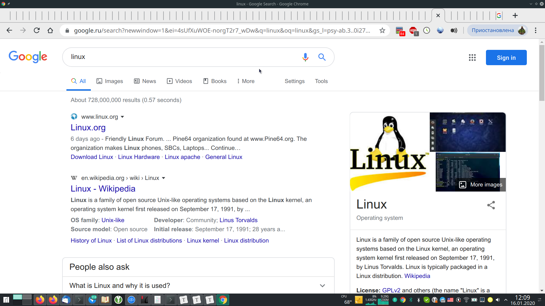Open the Wikipedia source link in the knowledge panel
Viewport: 545px width, 306px height.
click(x=417, y=276)
